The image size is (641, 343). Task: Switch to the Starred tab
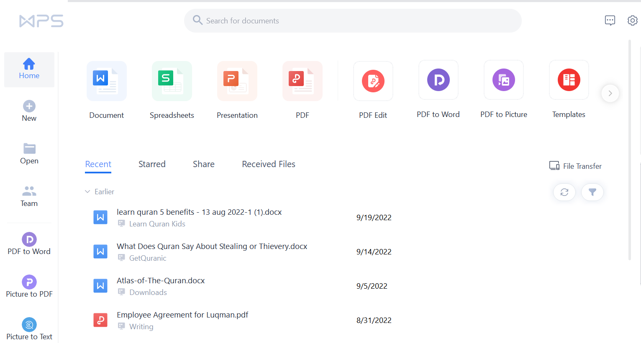(152, 164)
